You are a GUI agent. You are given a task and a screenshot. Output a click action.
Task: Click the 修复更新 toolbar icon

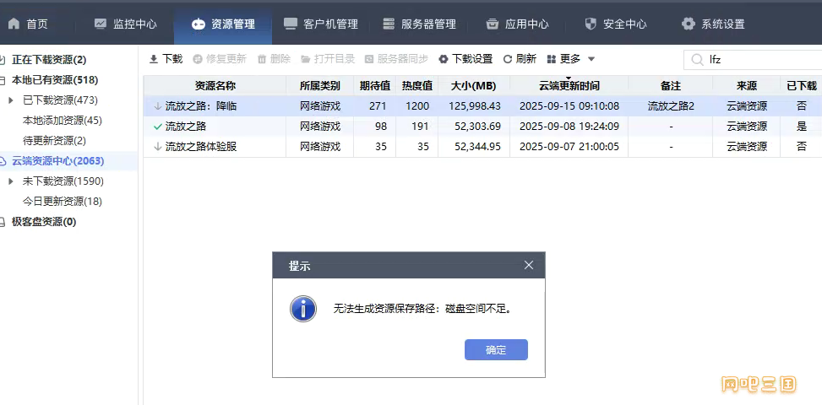coord(198,59)
